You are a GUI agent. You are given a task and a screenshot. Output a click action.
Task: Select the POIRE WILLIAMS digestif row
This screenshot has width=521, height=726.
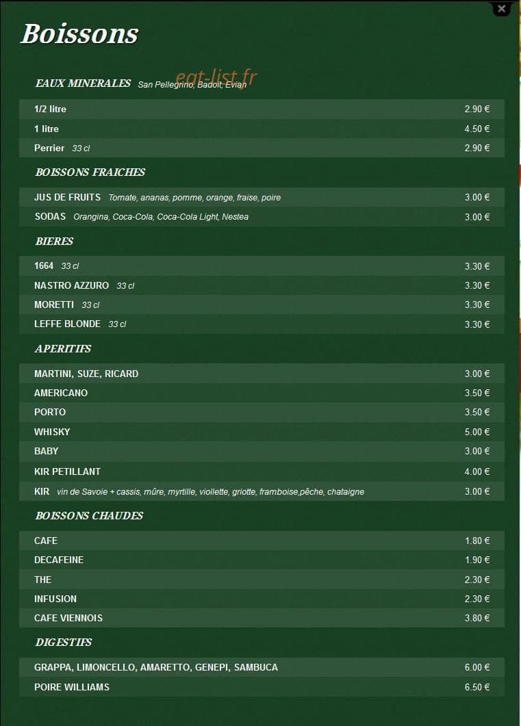[262, 687]
